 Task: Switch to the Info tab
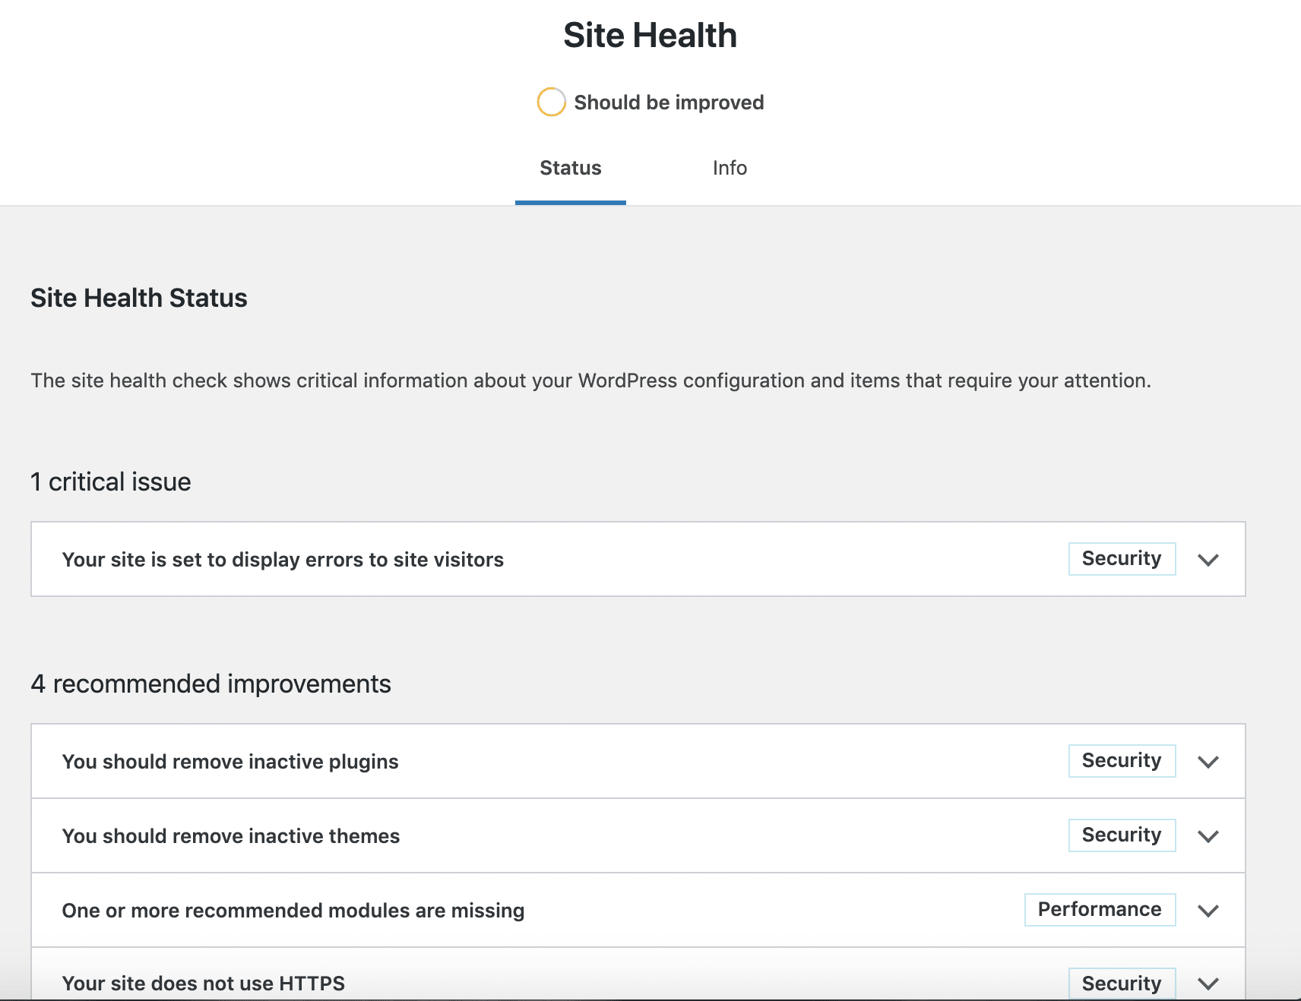tap(729, 168)
